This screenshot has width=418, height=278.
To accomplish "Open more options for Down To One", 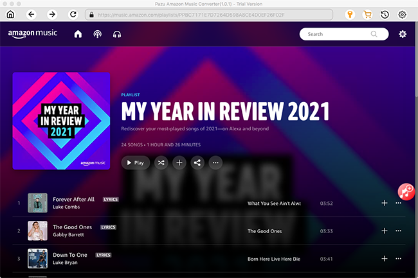I will click(399, 258).
